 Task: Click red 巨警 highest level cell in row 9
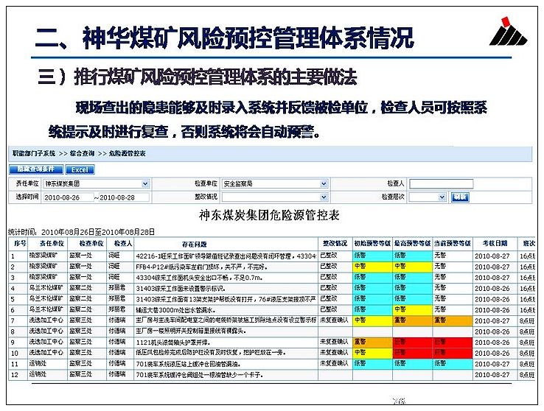coord(413,342)
